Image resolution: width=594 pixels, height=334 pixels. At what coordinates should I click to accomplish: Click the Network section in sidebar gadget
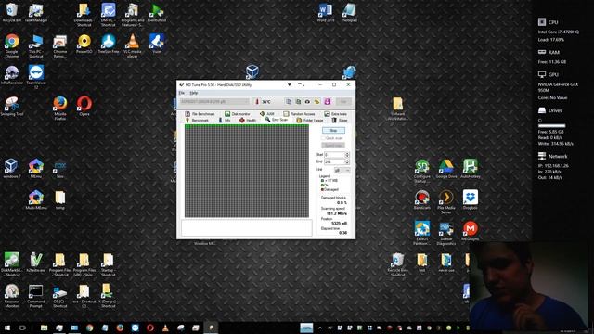[x=553, y=156]
